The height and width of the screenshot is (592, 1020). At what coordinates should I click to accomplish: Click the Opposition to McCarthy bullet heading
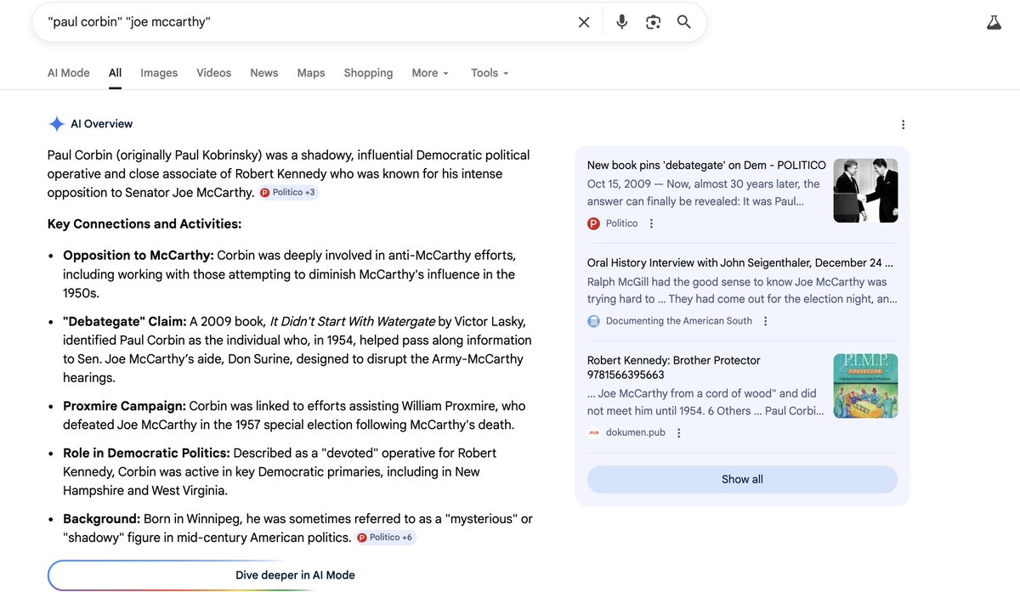coord(139,256)
